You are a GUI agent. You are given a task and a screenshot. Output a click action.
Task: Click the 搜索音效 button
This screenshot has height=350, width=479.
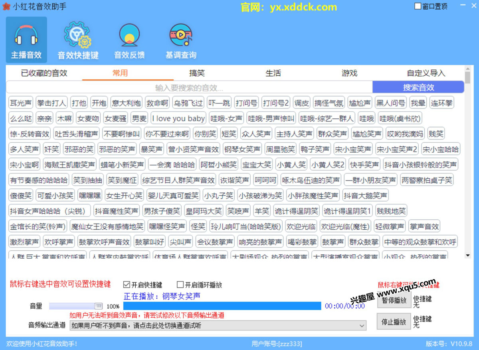point(418,87)
